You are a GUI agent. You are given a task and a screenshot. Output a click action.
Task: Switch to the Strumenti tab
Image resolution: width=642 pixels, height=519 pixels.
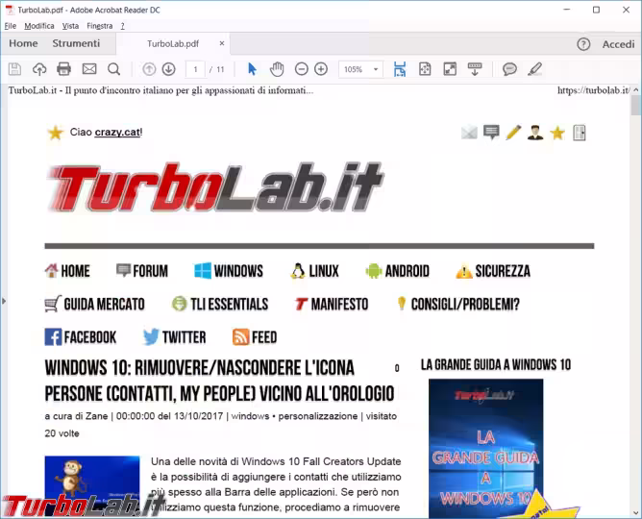[x=76, y=43]
